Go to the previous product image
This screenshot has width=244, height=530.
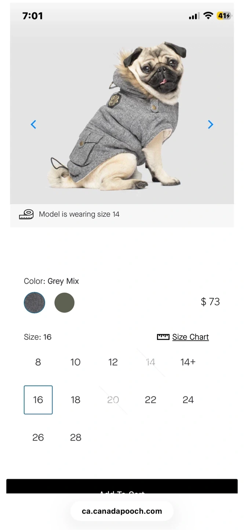pos(33,125)
